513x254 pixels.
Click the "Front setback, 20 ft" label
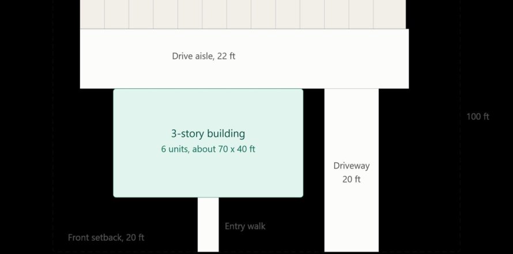[106, 237]
